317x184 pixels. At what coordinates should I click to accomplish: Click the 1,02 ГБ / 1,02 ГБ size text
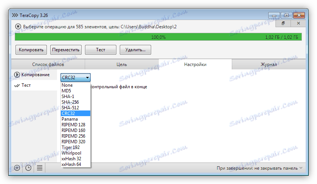click(x=281, y=37)
